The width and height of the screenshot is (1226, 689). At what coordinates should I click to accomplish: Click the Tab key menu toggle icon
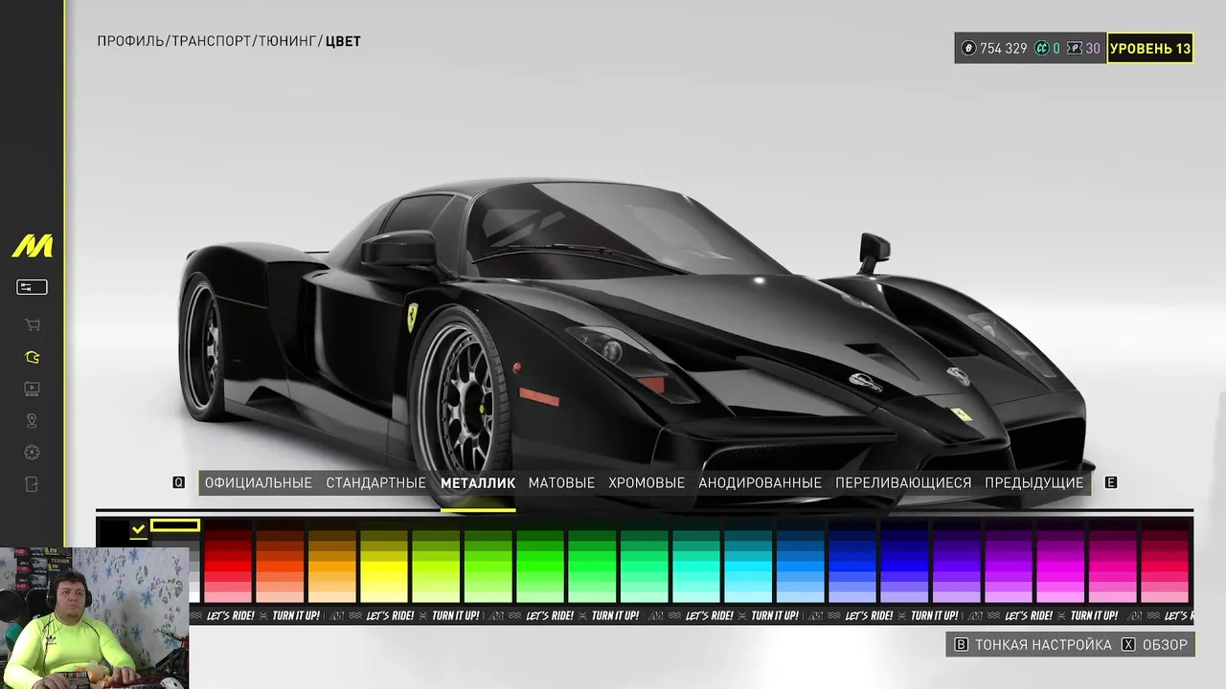click(x=32, y=287)
